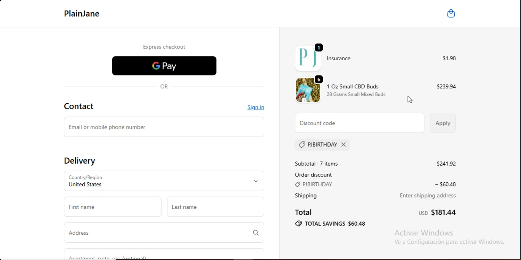The height and width of the screenshot is (260, 521).
Task: Click the CBD Buds quantity badge 6
Action: [319, 79]
